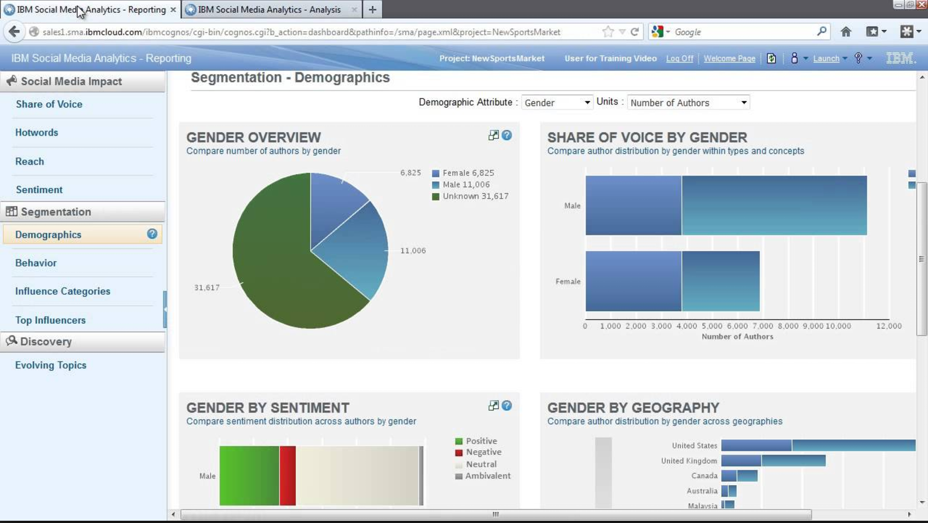Click the search magnifier in Google box
The height and width of the screenshot is (523, 928).
click(821, 32)
